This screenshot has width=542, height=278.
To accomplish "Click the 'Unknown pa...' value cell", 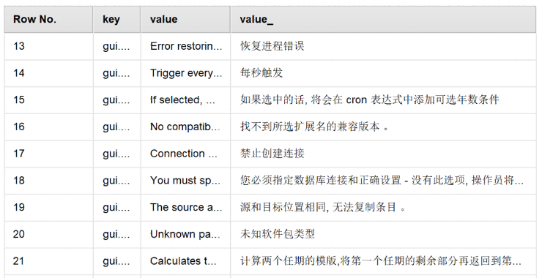I will click(185, 234).
